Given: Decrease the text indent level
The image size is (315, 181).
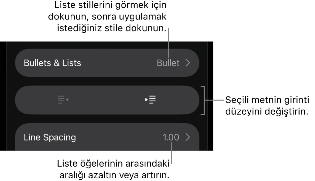Looking at the screenshot, I should (63, 100).
